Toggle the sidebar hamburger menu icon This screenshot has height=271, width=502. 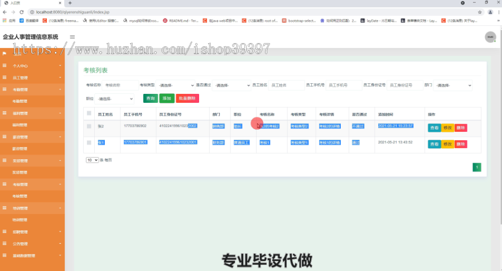click(x=73, y=37)
